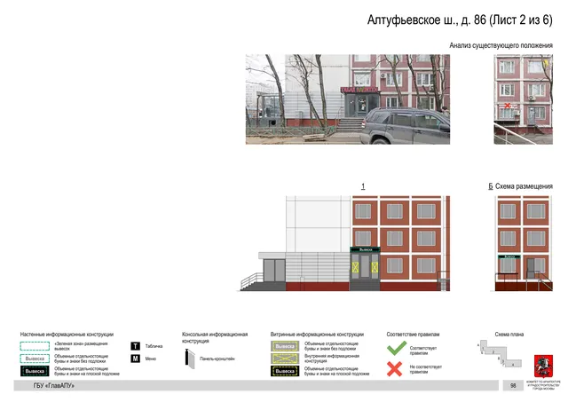Screen dimensions: 568x402
Task: Select the black «T» Табличка icon
Action: pyautogui.click(x=135, y=346)
